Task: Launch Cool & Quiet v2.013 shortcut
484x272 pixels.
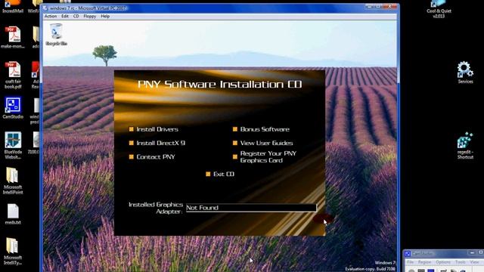Action: coord(439,9)
